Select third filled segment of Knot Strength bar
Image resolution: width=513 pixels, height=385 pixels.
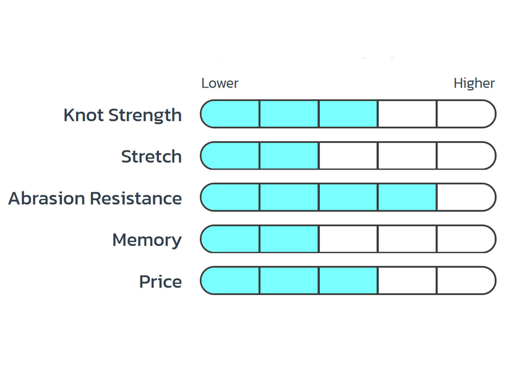coord(348,114)
